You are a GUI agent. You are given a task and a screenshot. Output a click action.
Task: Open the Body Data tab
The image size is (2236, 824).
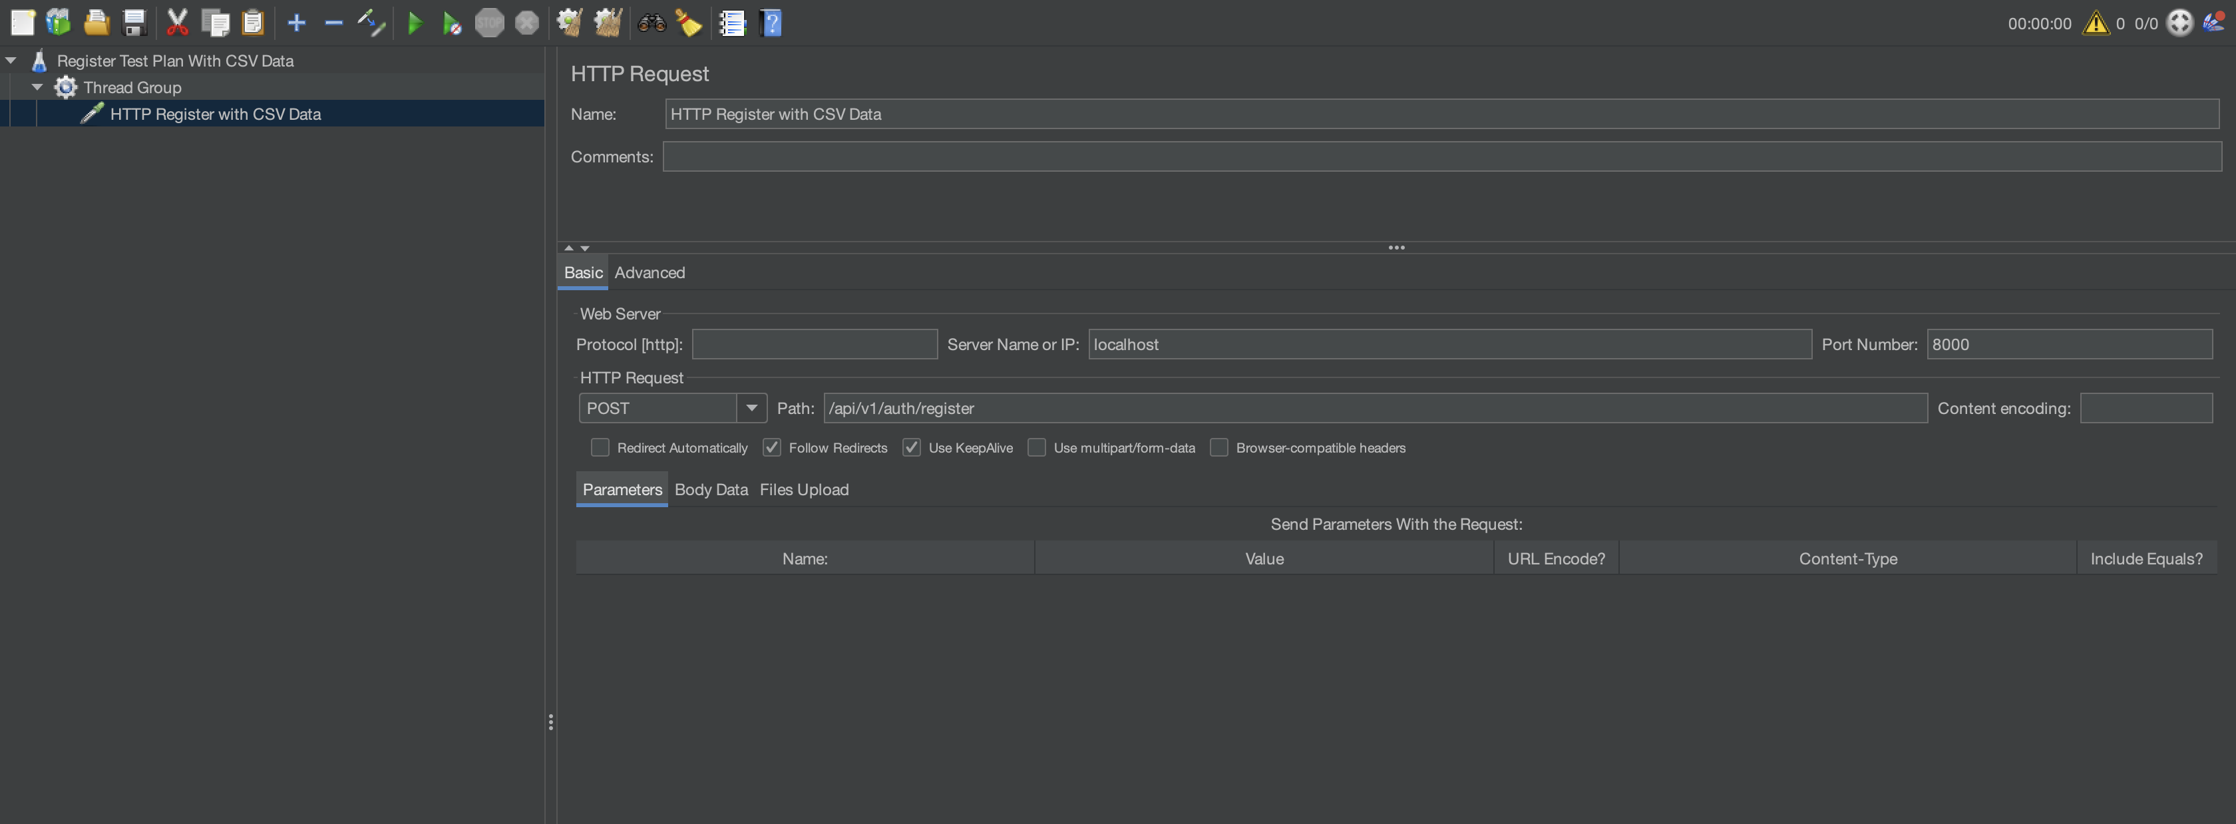(710, 490)
